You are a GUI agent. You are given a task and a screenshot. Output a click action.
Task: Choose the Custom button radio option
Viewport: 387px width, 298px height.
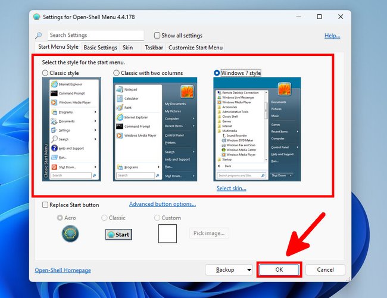[157, 218]
